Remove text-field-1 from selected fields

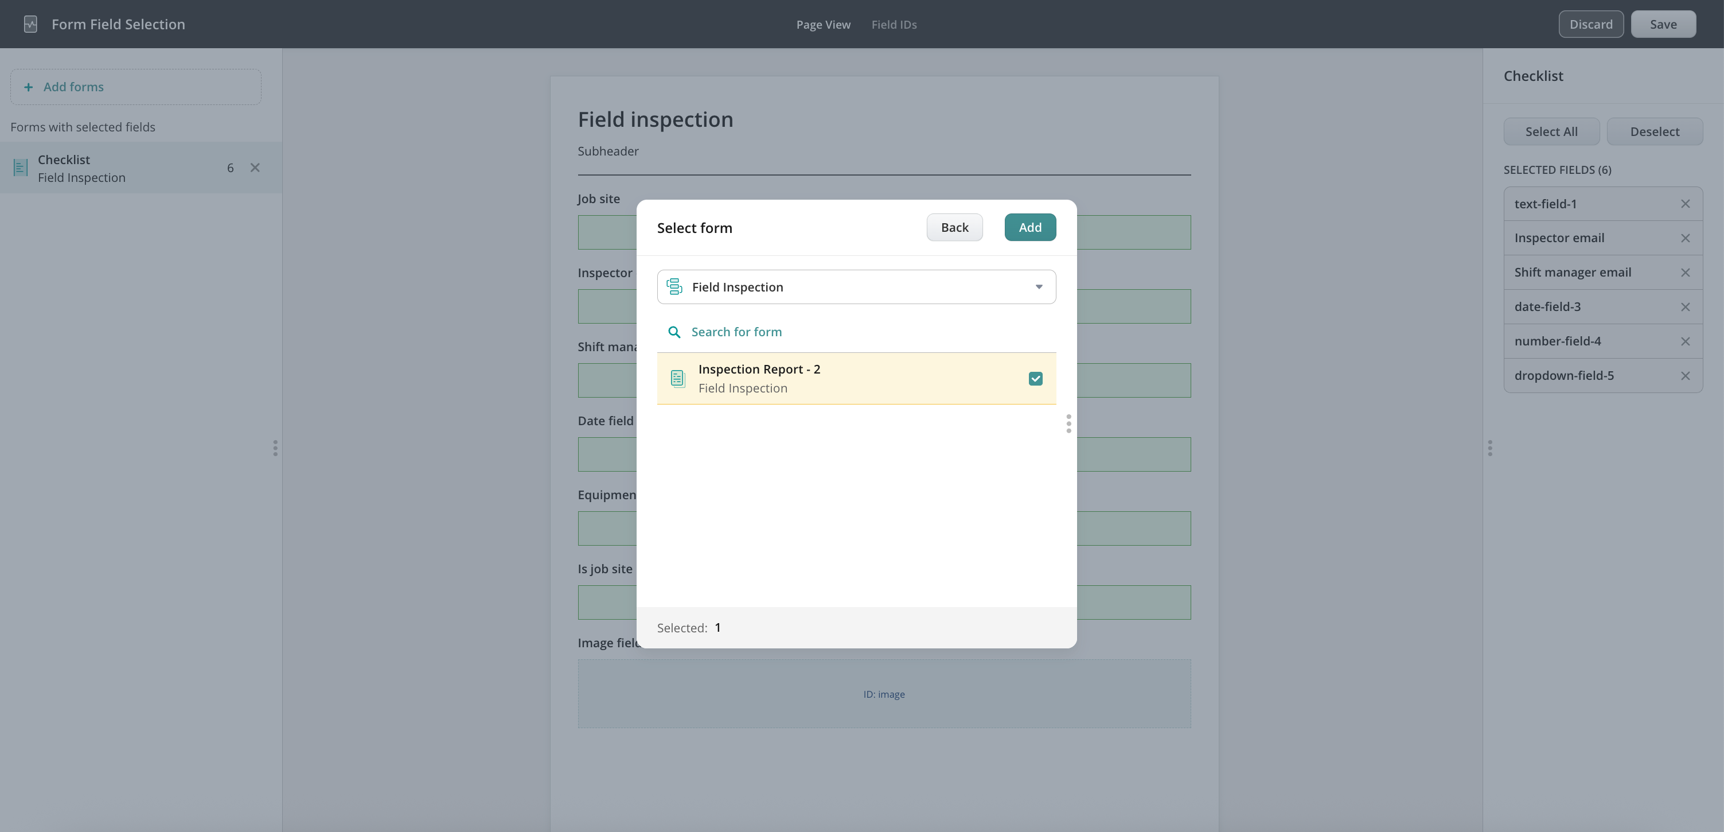point(1685,204)
